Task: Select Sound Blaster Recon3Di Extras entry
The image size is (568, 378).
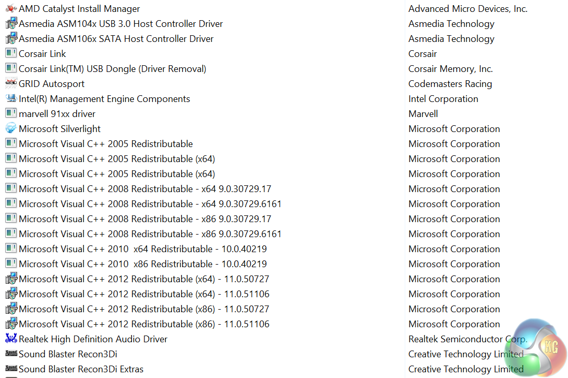Action: coord(81,369)
